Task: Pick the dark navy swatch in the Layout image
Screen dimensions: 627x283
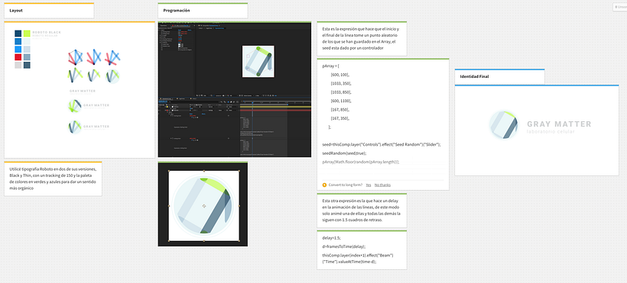Action: click(18, 33)
